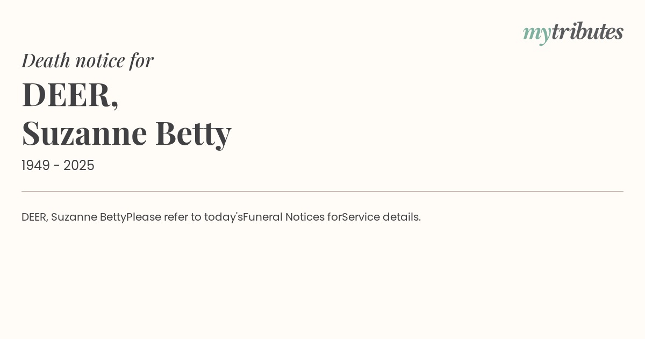The width and height of the screenshot is (645, 339).
Task: Click the death year 2025
Action: (79, 166)
